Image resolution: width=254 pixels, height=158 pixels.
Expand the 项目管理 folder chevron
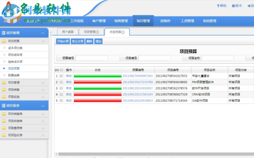tap(43, 83)
